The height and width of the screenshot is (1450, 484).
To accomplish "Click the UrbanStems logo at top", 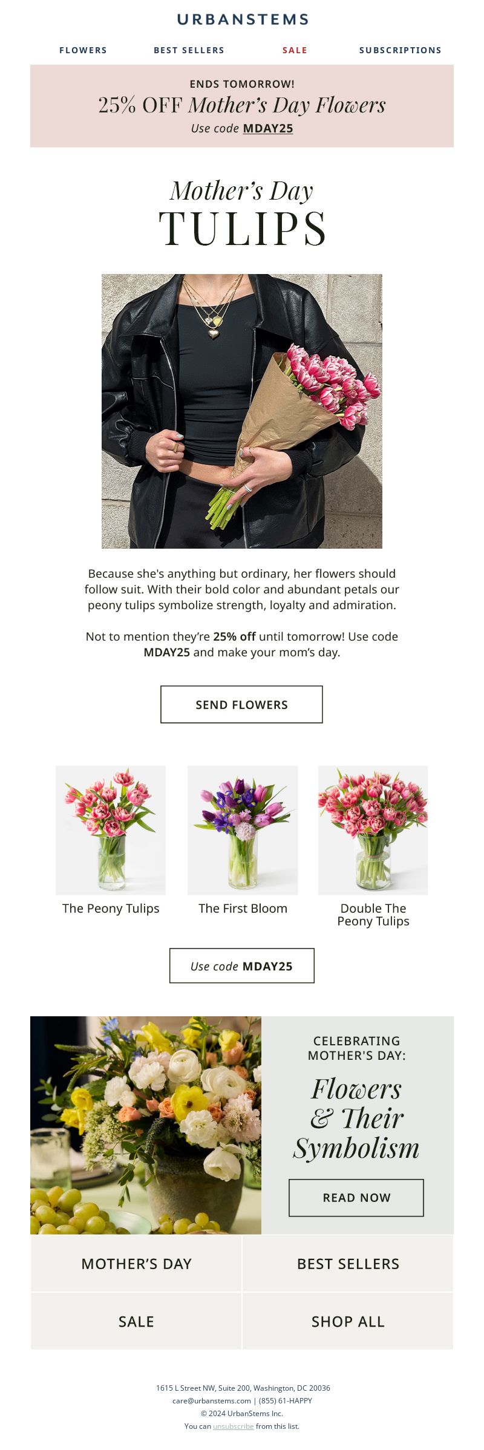I will [243, 19].
